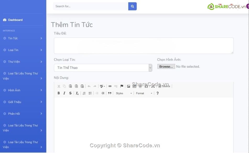Open the Format dropdown
Image resolution: width=249 pixels, height=153 pixels.
(144, 93)
